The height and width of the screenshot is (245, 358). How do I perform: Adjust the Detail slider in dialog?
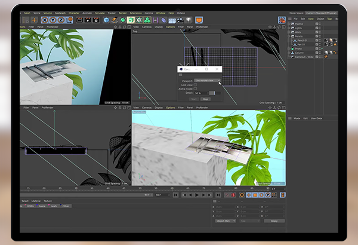click(215, 93)
